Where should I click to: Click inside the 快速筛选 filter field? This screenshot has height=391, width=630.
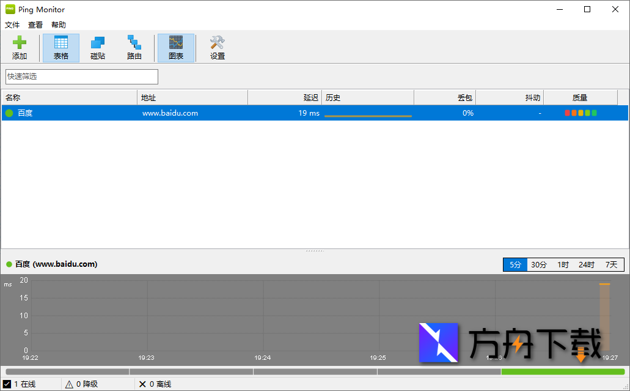coord(81,76)
